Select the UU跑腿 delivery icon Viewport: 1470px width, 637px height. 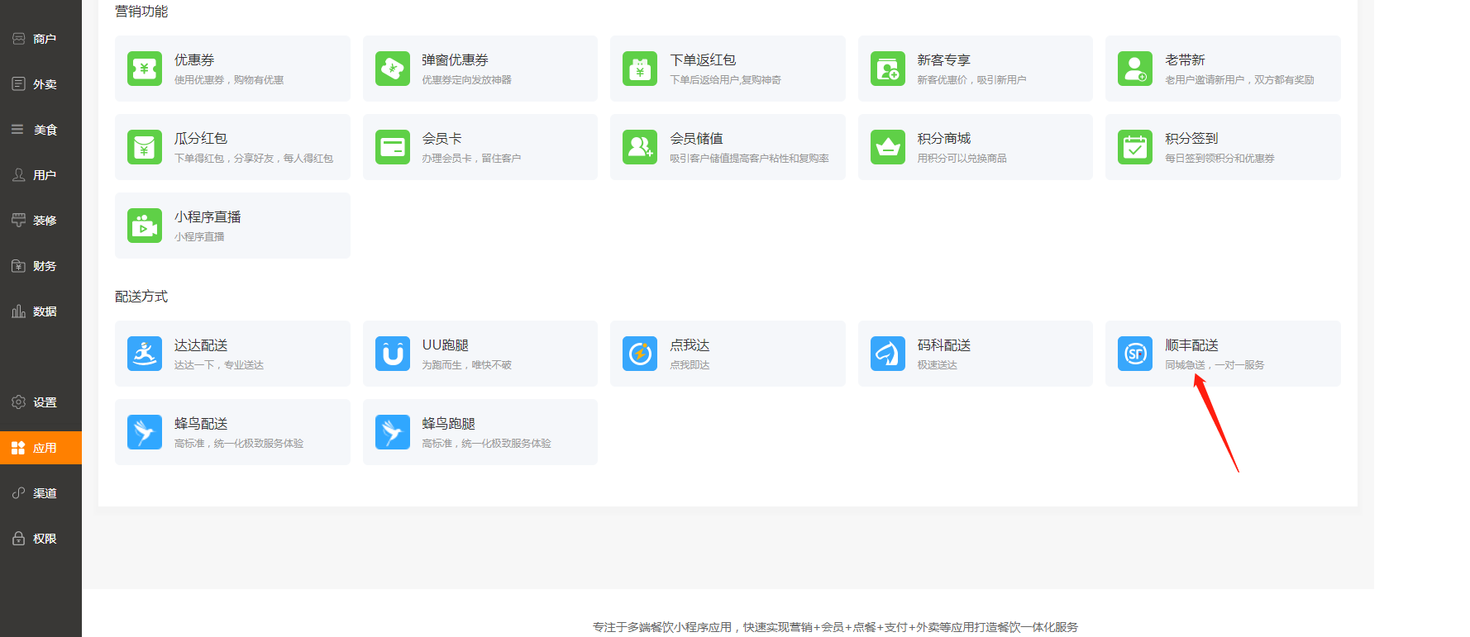393,354
